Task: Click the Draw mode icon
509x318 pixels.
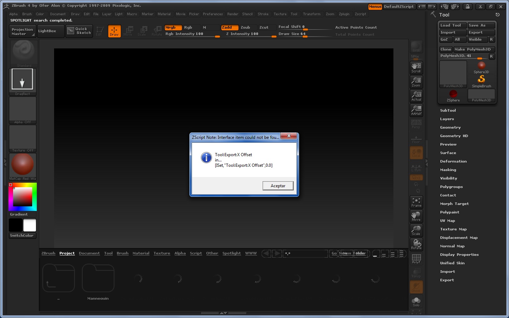Action: click(114, 31)
